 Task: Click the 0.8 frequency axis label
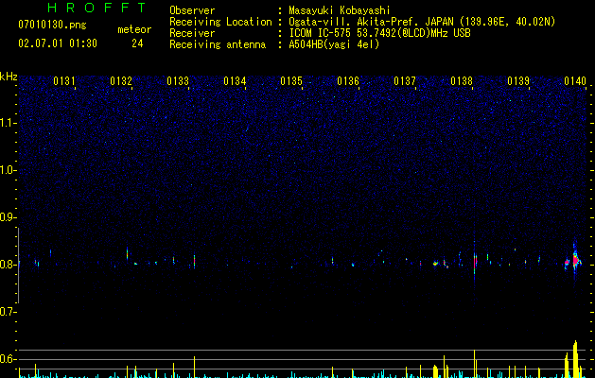pyautogui.click(x=8, y=265)
